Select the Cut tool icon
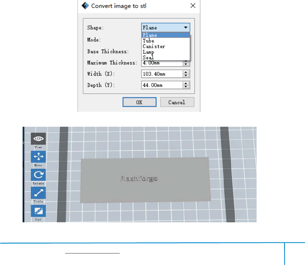This screenshot has height=265, width=305. pos(38,211)
